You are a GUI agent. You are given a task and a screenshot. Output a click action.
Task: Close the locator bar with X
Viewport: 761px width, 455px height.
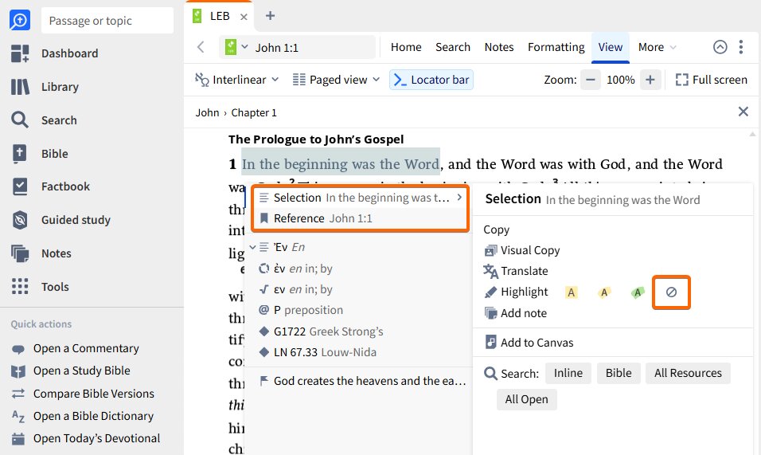tap(743, 112)
